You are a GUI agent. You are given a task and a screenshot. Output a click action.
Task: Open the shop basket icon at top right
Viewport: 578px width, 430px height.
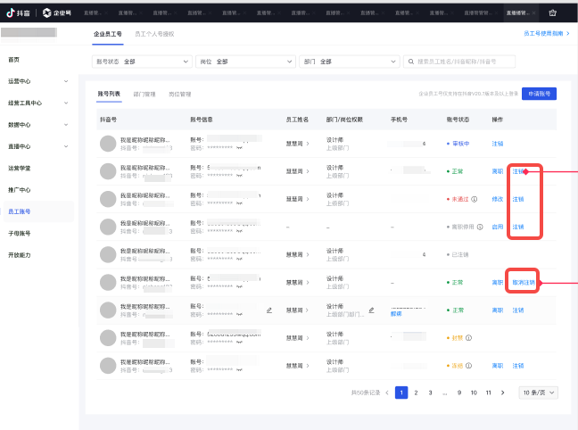[552, 12]
